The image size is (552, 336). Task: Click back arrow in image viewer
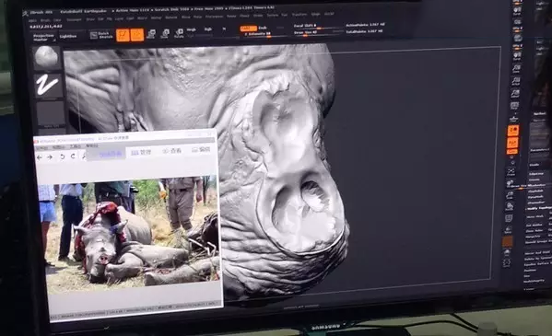pyautogui.click(x=40, y=157)
